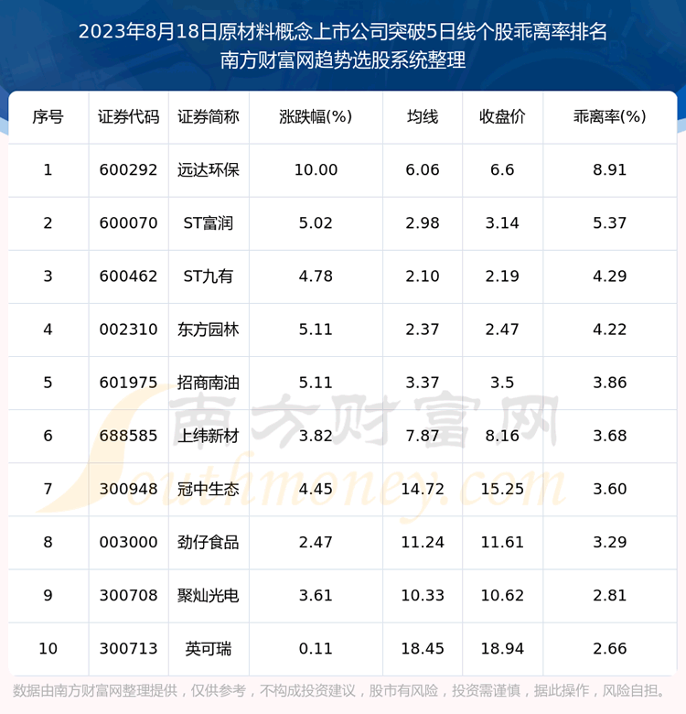The height and width of the screenshot is (714, 686).
Task: Select the 7.87 moving average value
Action: coord(423,436)
